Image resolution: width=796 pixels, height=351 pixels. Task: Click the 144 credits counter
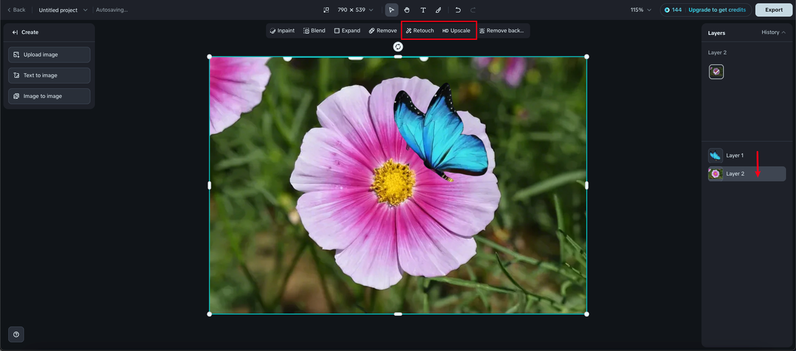[x=673, y=10]
